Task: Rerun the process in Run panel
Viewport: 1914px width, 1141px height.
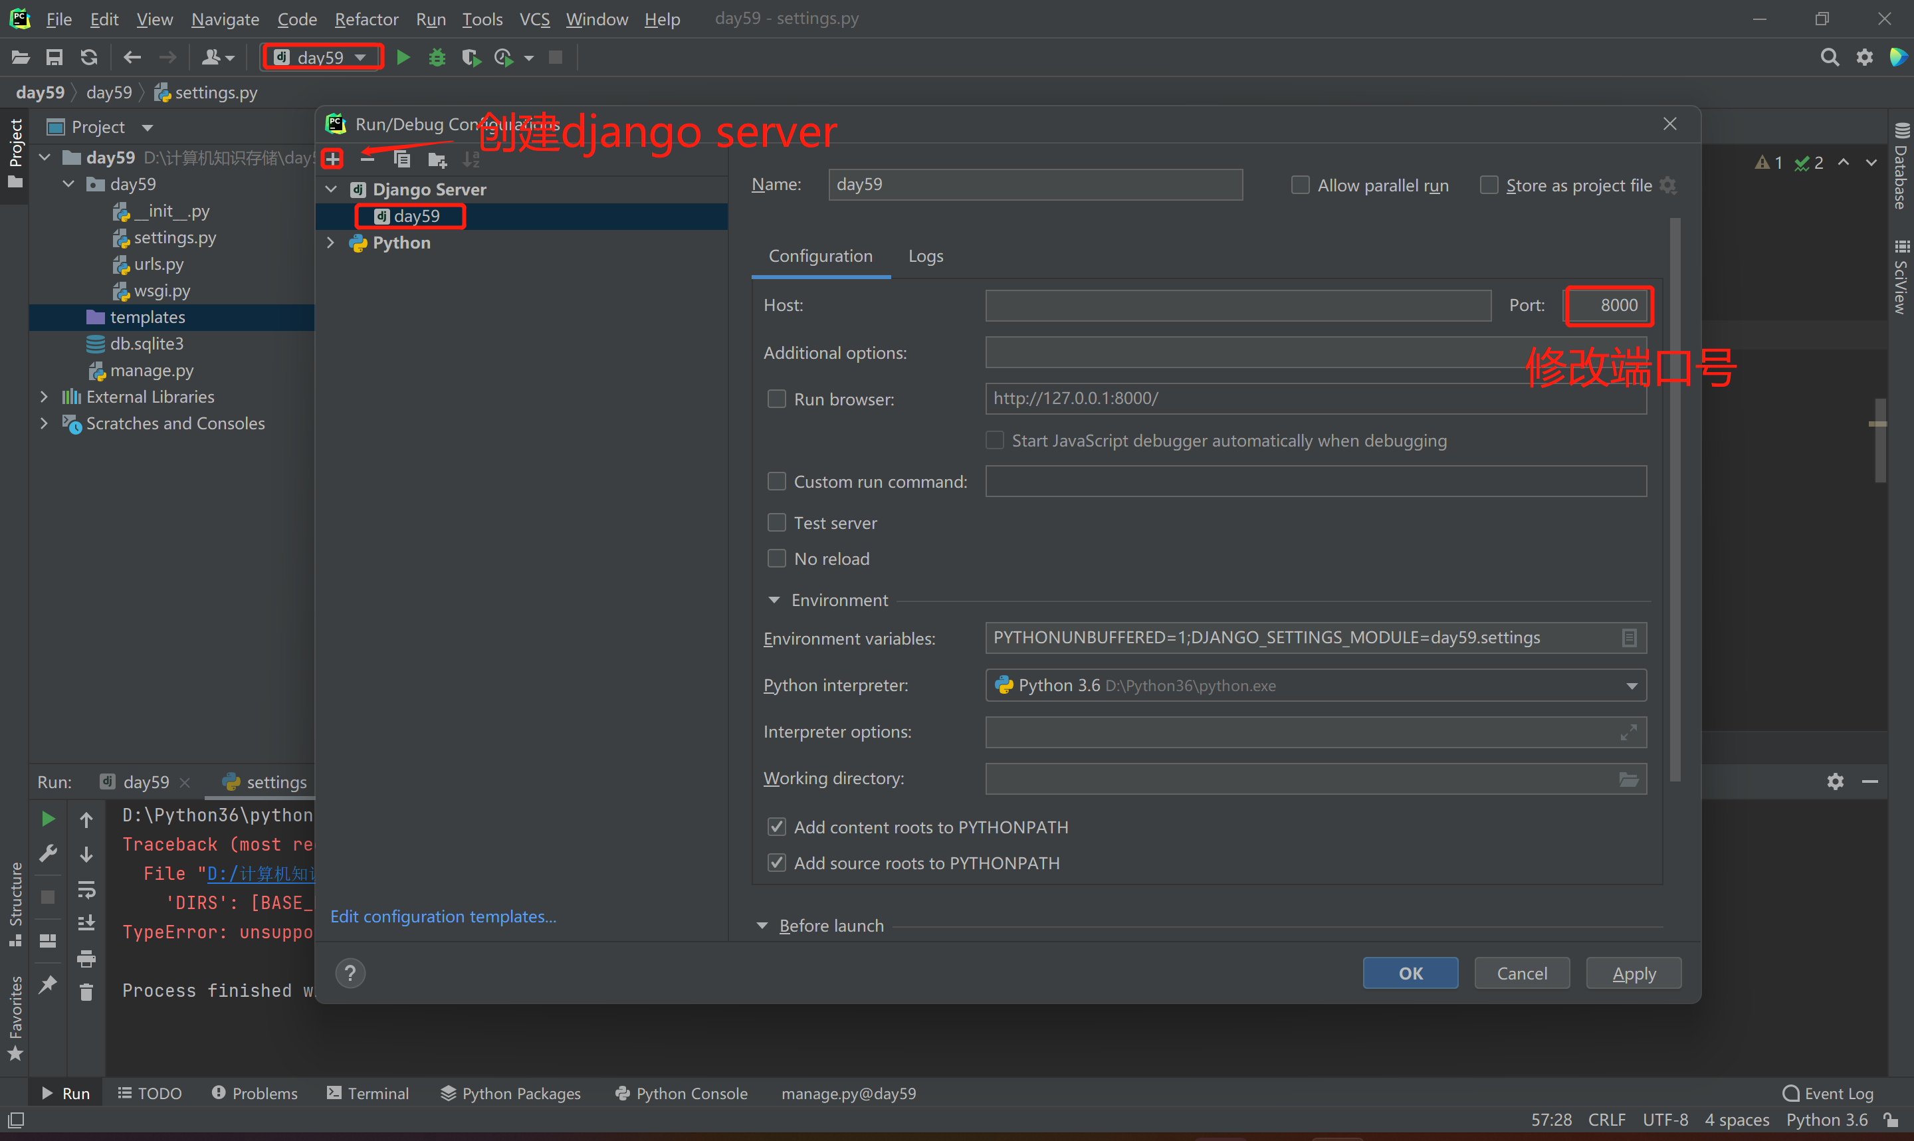Action: (x=48, y=819)
